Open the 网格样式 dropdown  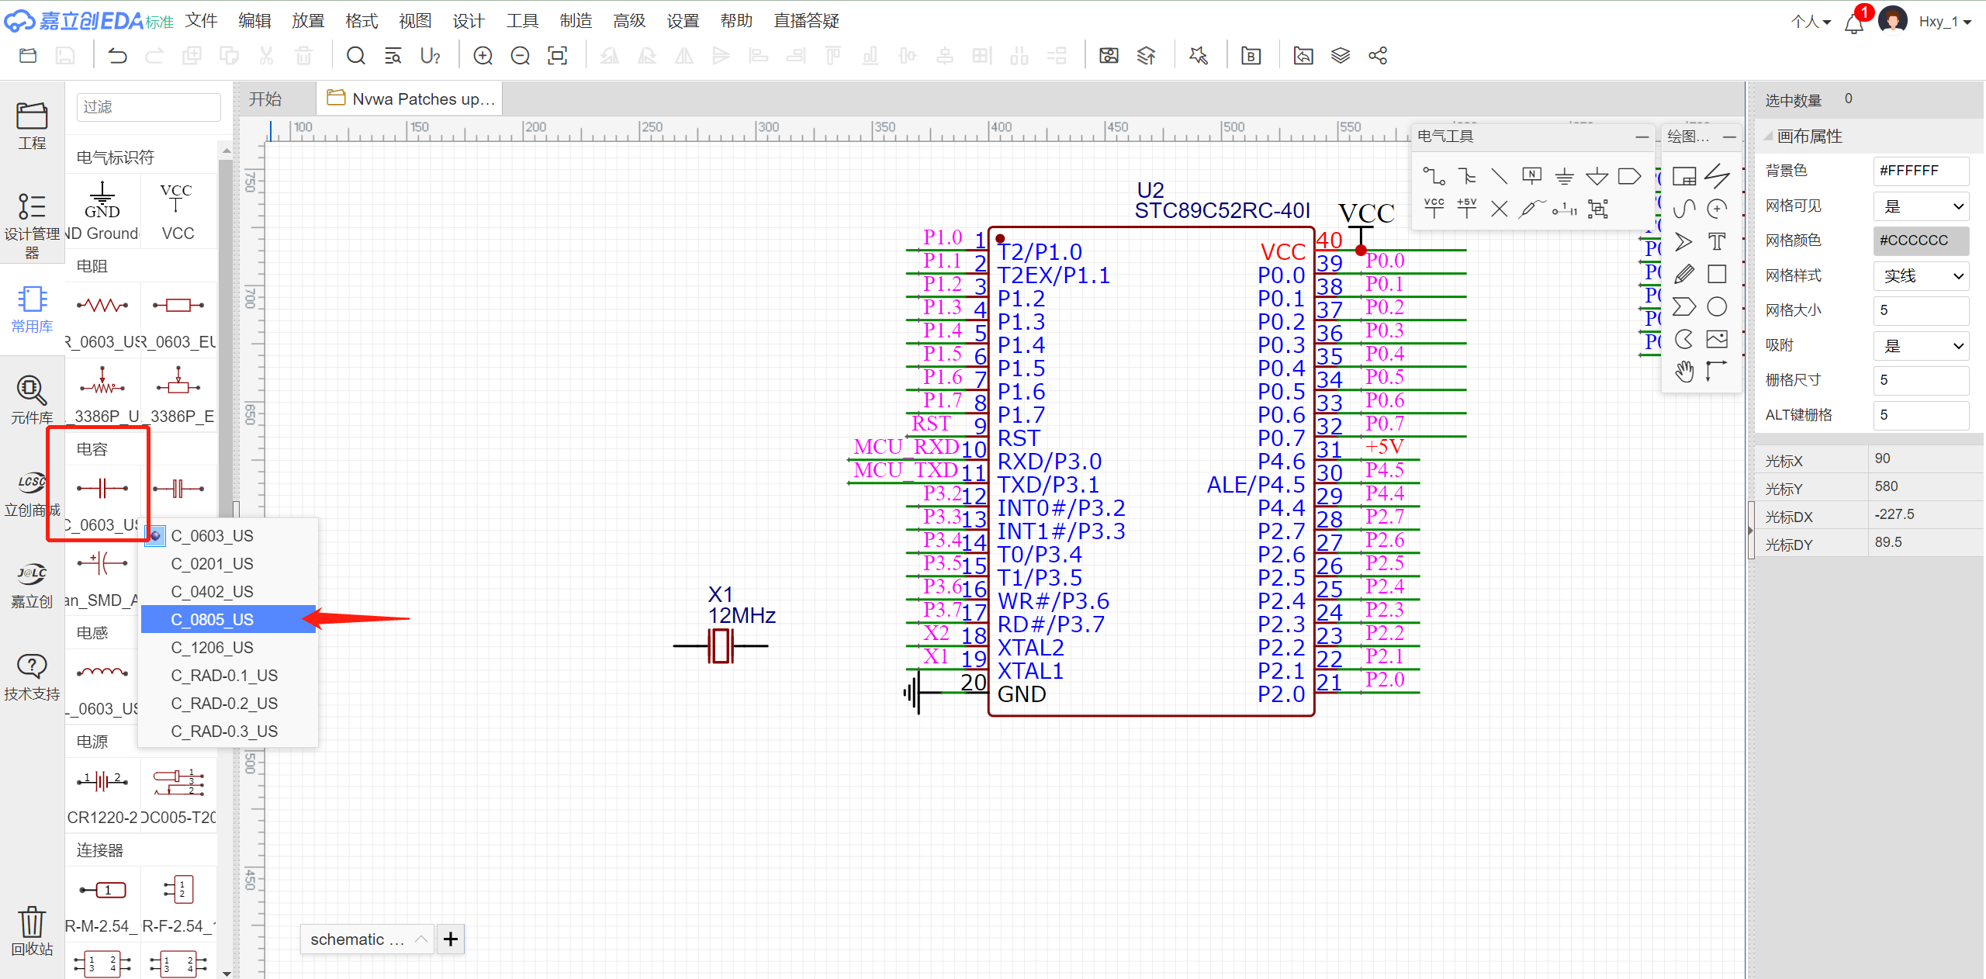(x=1921, y=276)
